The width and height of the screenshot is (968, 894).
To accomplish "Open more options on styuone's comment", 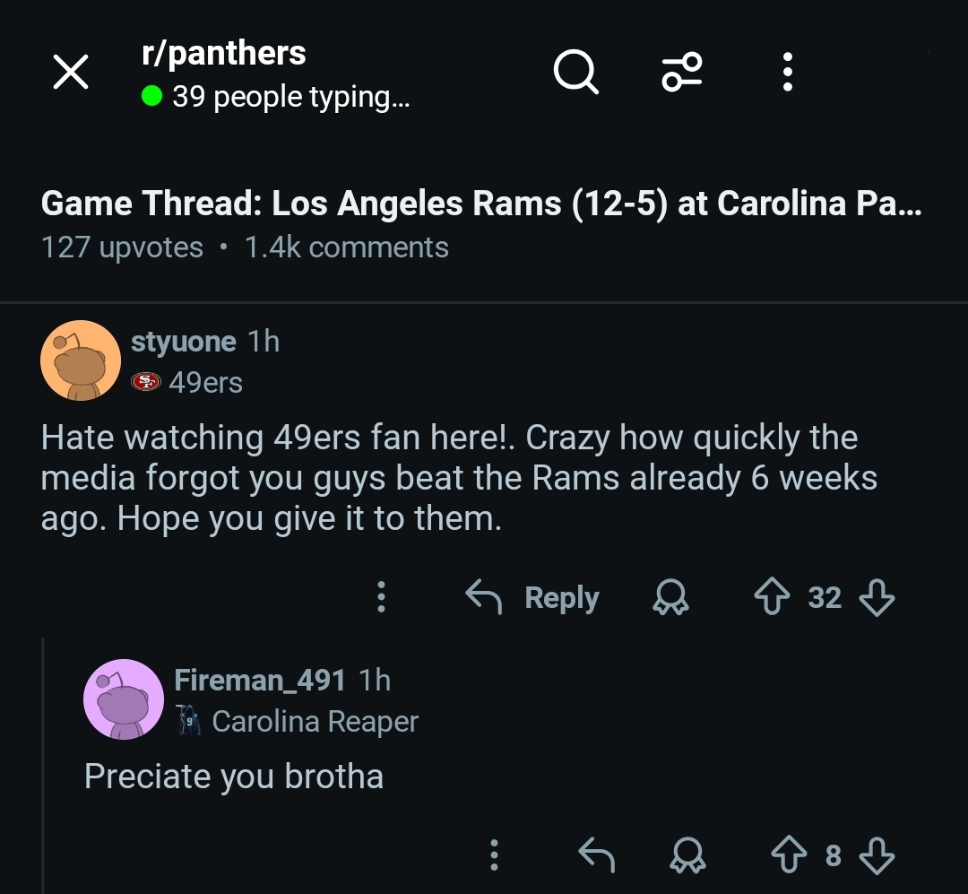I will click(x=381, y=597).
